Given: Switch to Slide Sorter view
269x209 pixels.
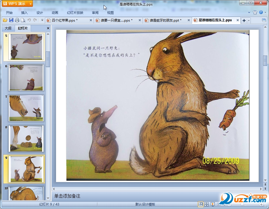Looking at the screenshot, I should click(207, 204).
